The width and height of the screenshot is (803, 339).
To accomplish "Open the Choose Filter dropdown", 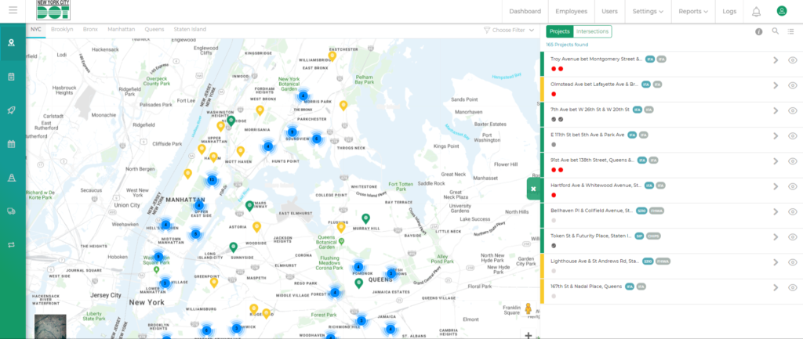I will pos(509,30).
